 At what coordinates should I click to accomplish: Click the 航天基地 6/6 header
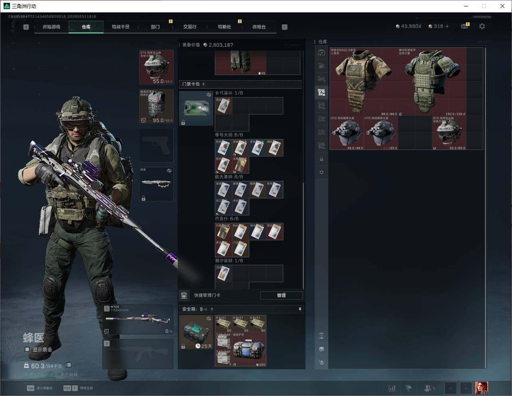[x=229, y=177]
